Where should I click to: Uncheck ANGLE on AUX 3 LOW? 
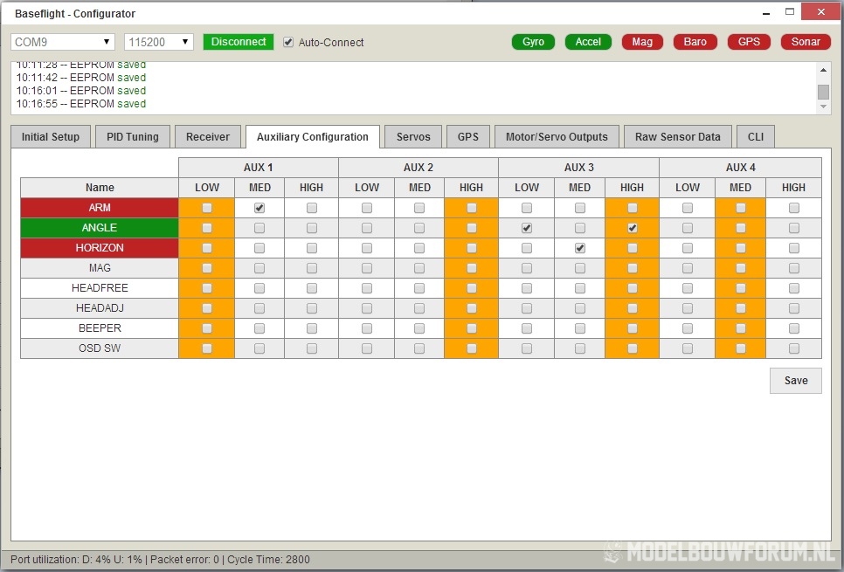point(527,228)
